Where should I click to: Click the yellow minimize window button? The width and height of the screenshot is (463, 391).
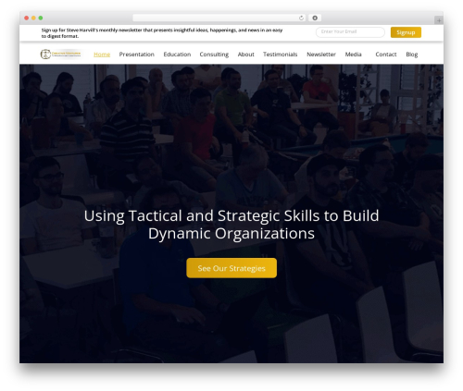[x=33, y=18]
